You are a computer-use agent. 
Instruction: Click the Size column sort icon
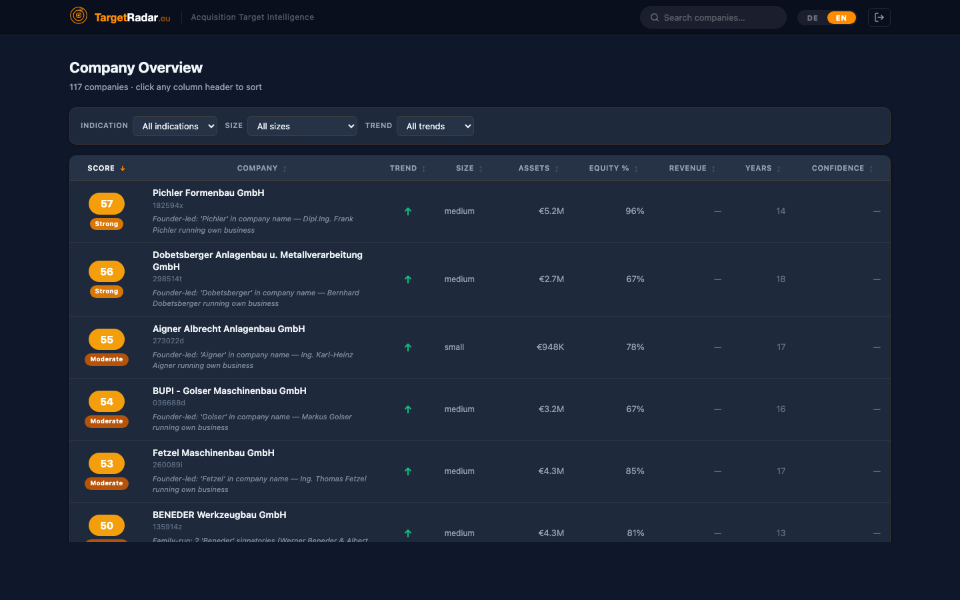(x=481, y=169)
